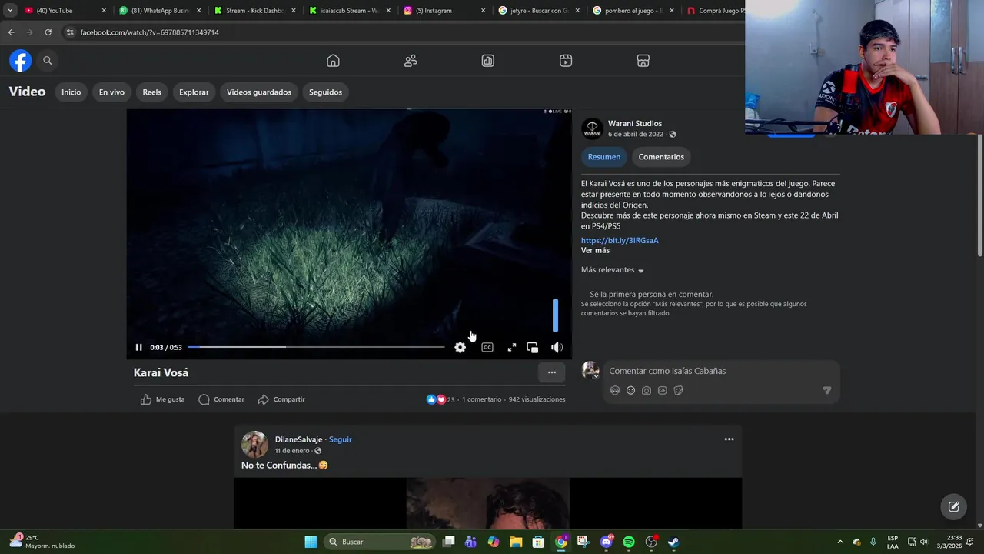Open video settings gear icon
Image resolution: width=984 pixels, height=554 pixels.
(x=460, y=348)
